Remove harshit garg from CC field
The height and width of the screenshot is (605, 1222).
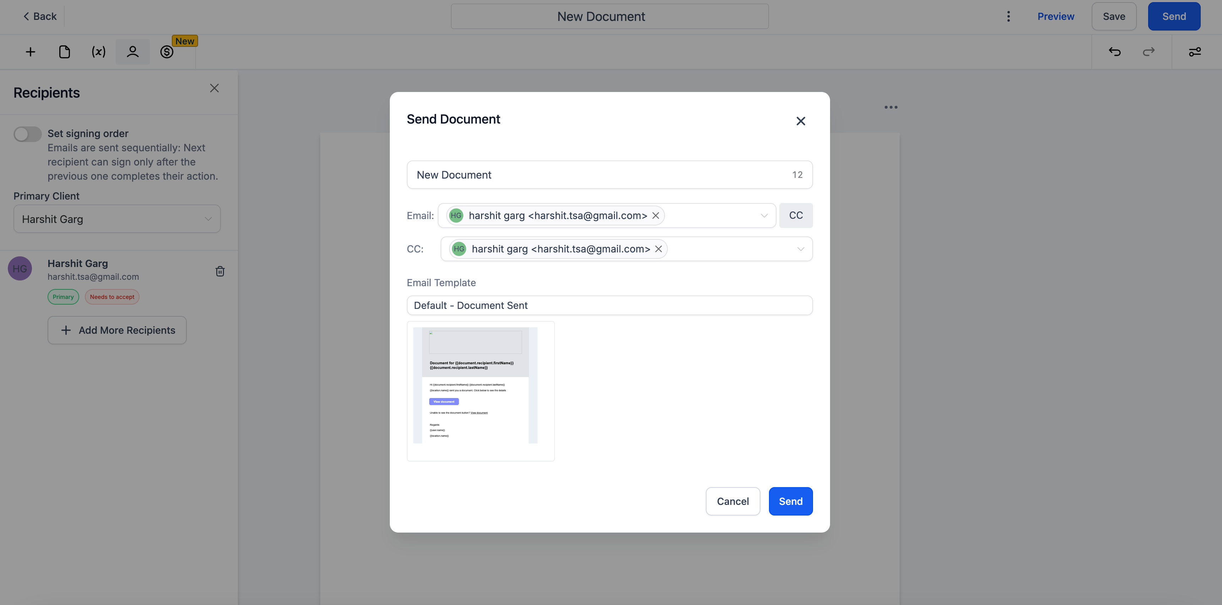click(x=659, y=249)
